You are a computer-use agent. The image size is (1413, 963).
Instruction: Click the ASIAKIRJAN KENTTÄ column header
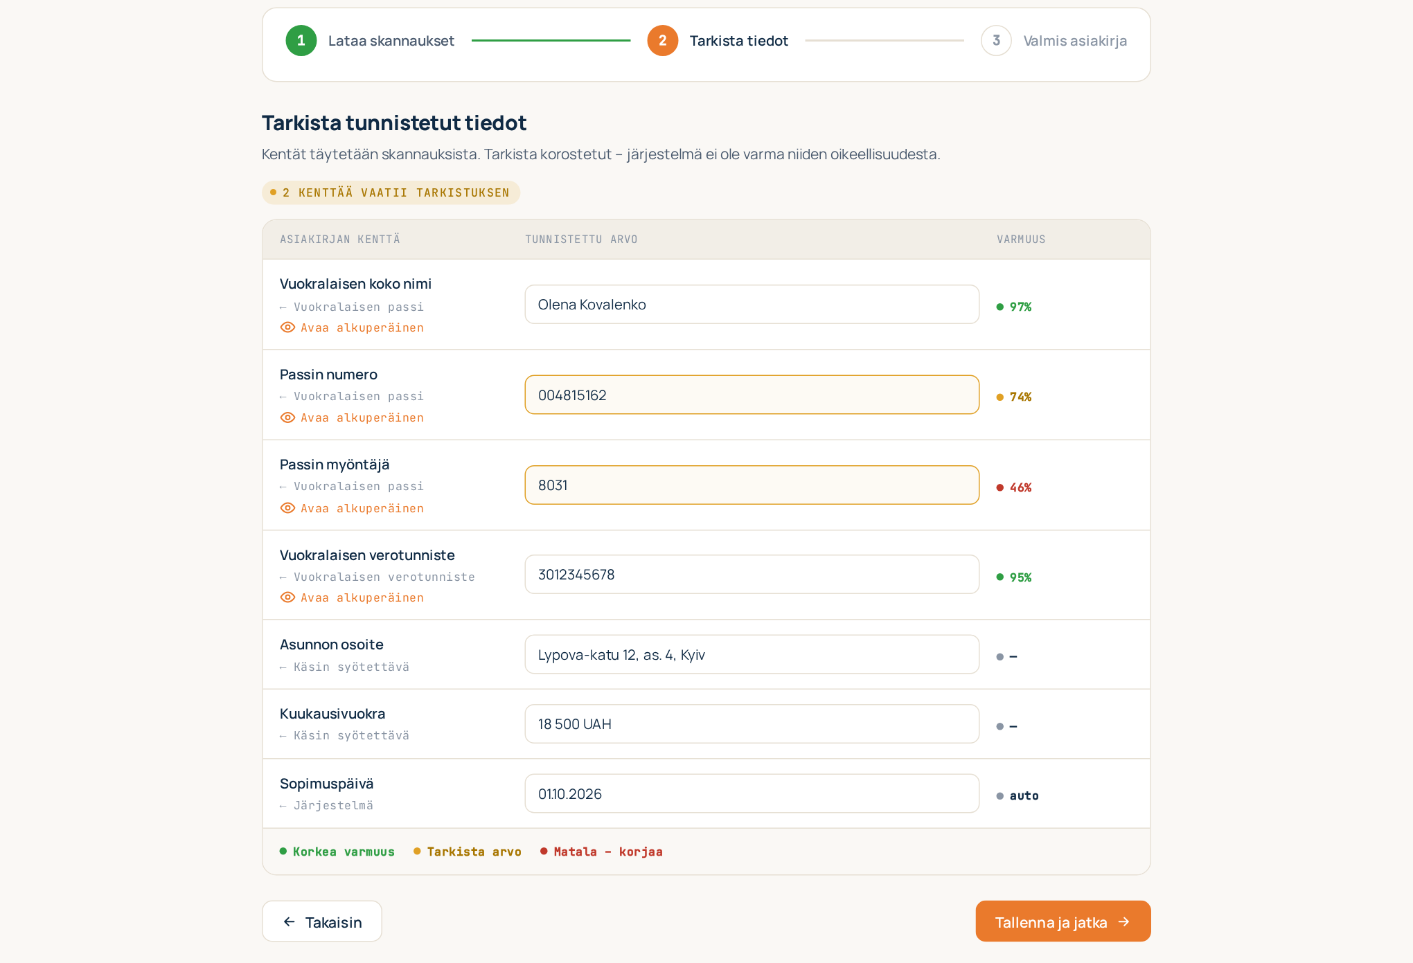(x=340, y=240)
